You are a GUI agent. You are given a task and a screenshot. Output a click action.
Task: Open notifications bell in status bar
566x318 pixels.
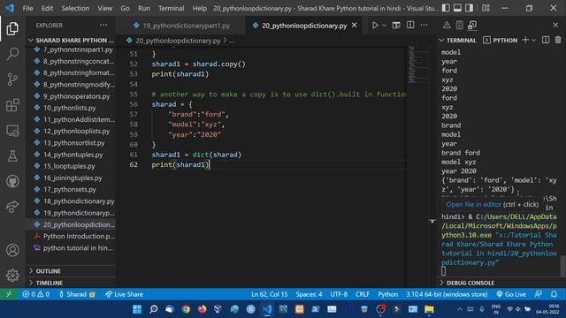tap(554, 294)
